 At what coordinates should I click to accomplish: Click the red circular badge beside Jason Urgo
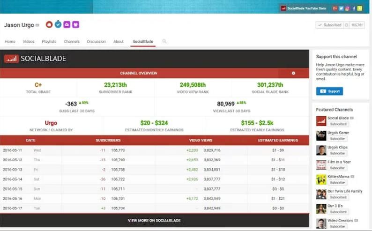(x=49, y=24)
